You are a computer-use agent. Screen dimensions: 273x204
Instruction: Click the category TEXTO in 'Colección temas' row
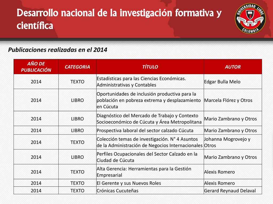77,142
